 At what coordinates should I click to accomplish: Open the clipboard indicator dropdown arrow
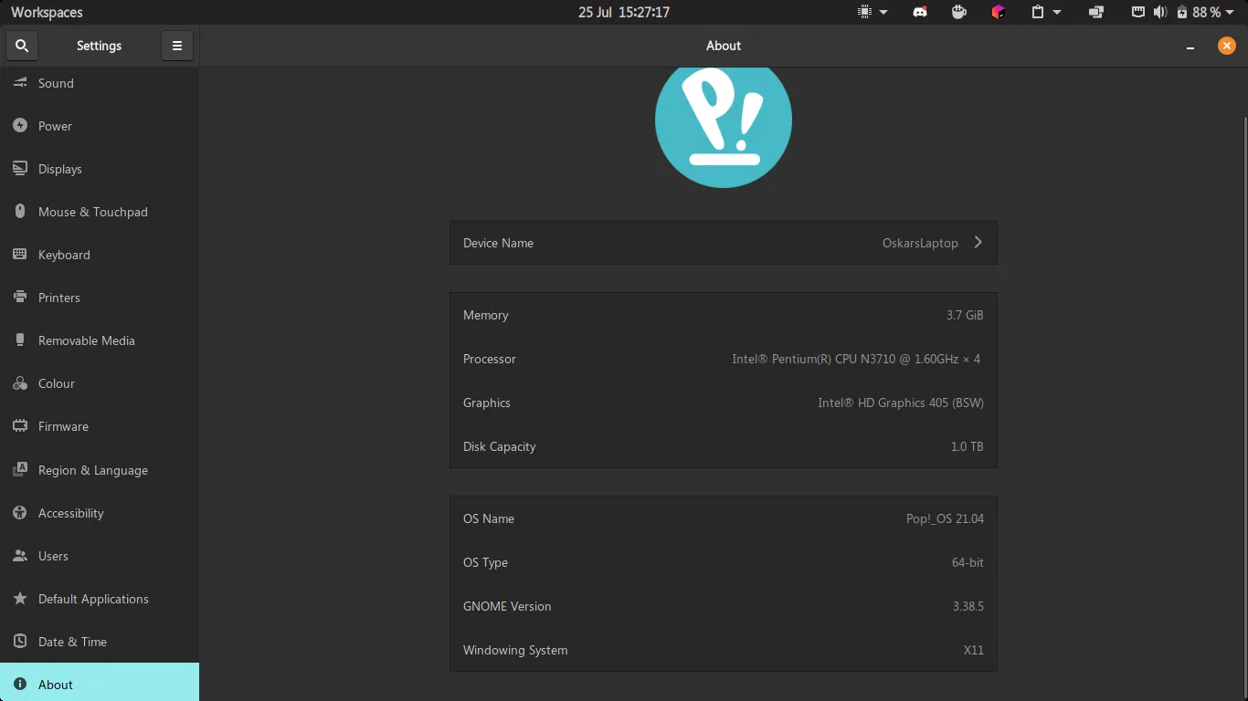point(1057,12)
